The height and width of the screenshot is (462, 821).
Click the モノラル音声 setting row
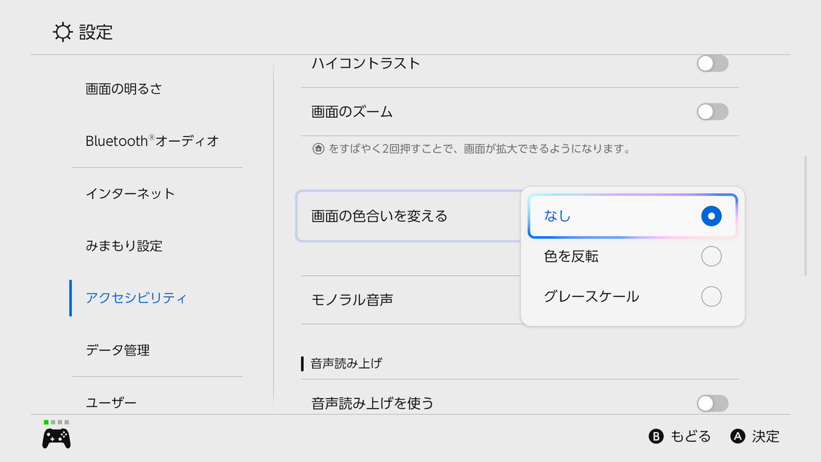[408, 300]
